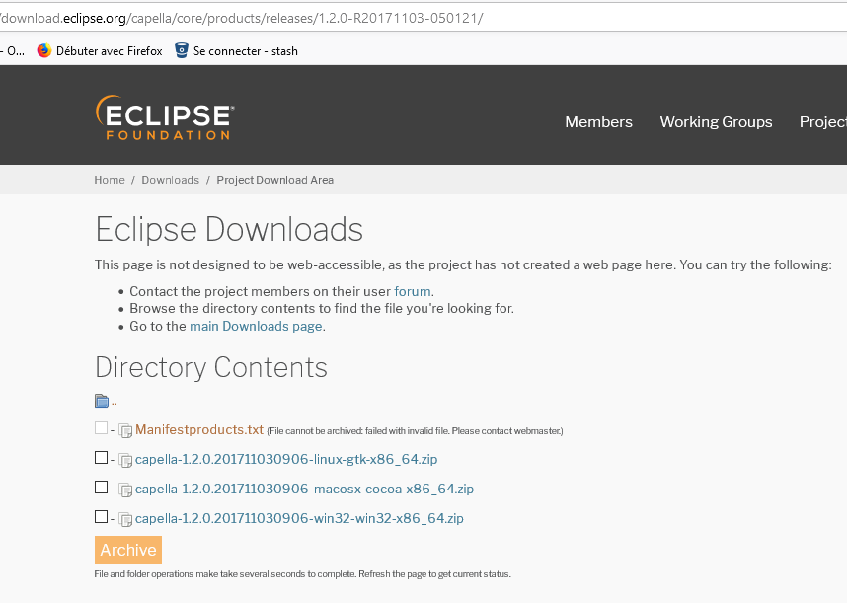
Task: Click file icon beside linux-gtk zip
Action: click(x=125, y=461)
